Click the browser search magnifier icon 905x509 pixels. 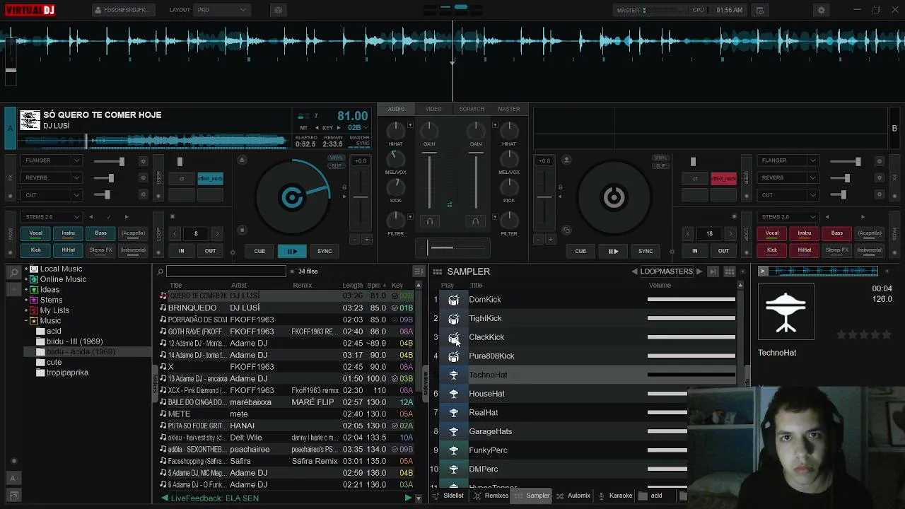tap(160, 271)
